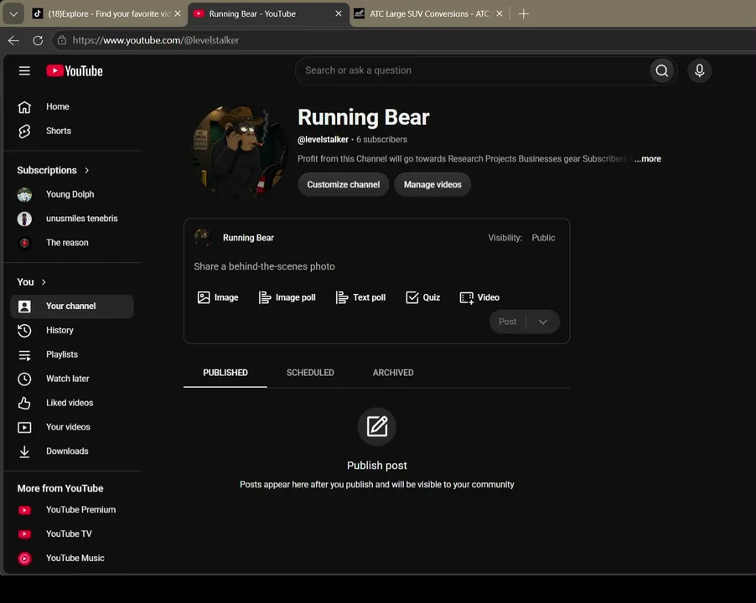The height and width of the screenshot is (603, 756).
Task: Click Manage videos button
Action: point(432,184)
